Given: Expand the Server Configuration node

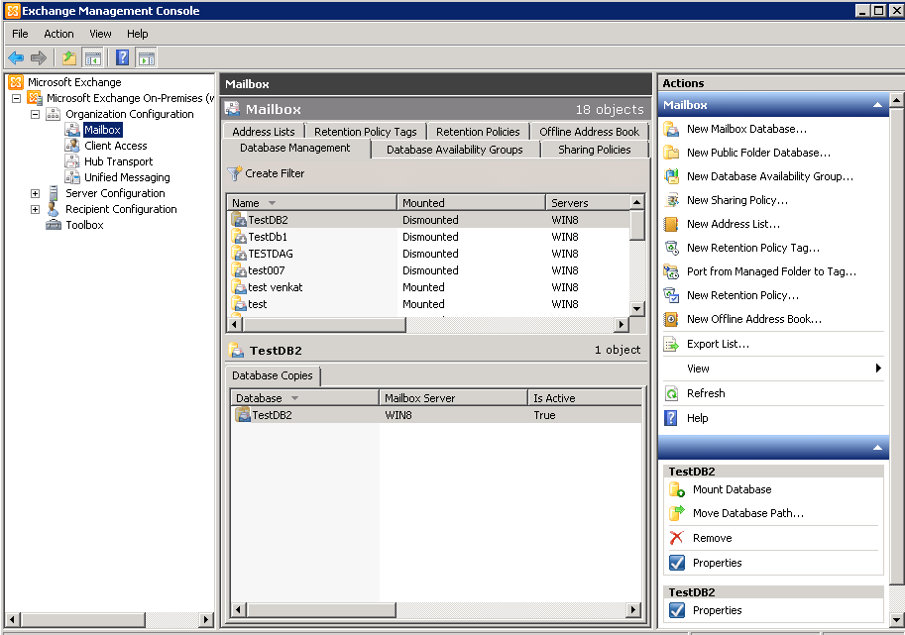Looking at the screenshot, I should point(34,193).
